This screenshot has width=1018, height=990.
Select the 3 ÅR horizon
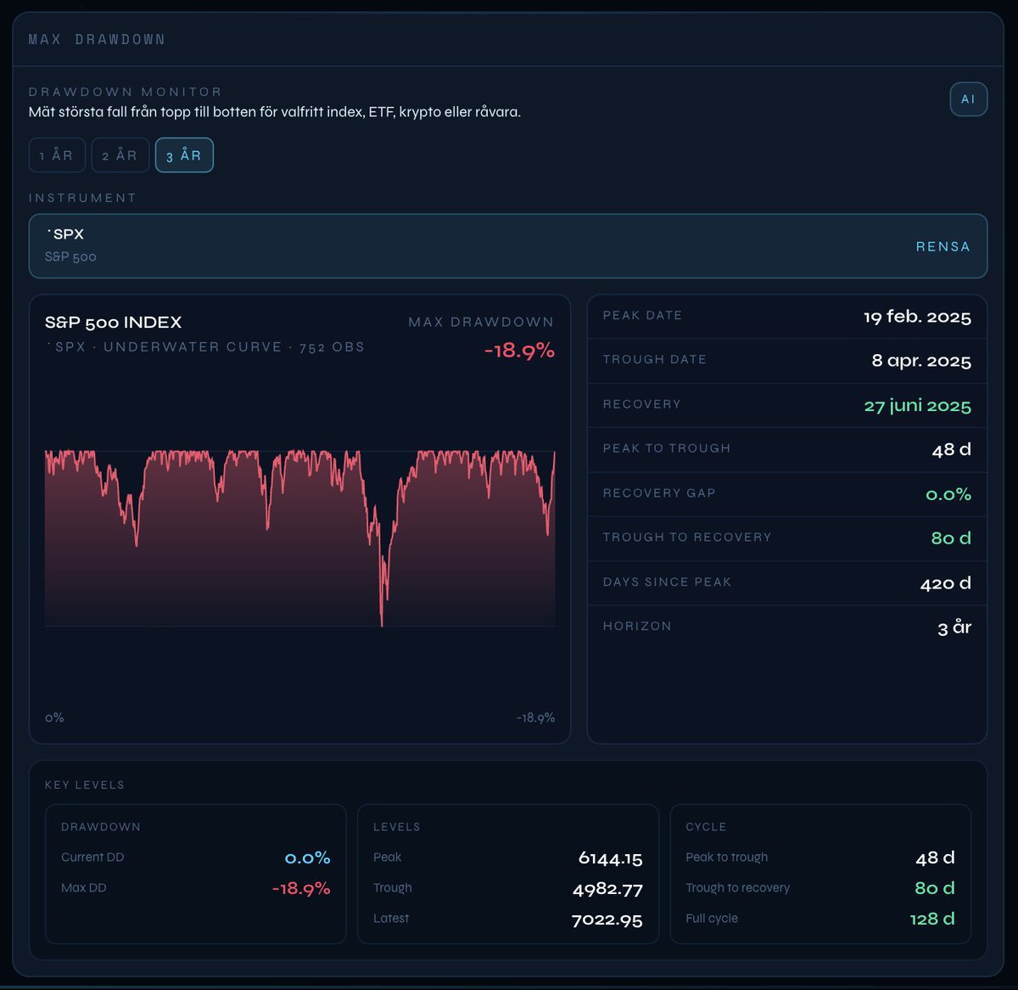pos(184,155)
